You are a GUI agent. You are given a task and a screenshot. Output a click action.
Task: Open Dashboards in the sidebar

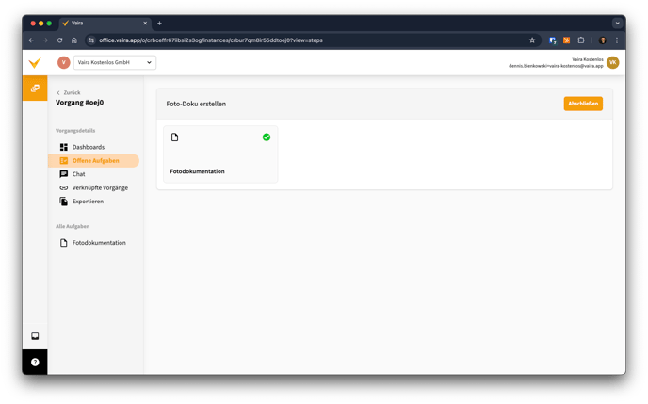pos(88,147)
